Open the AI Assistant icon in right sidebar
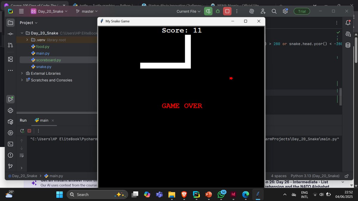Screen dimensions: 358x201 [348, 34]
